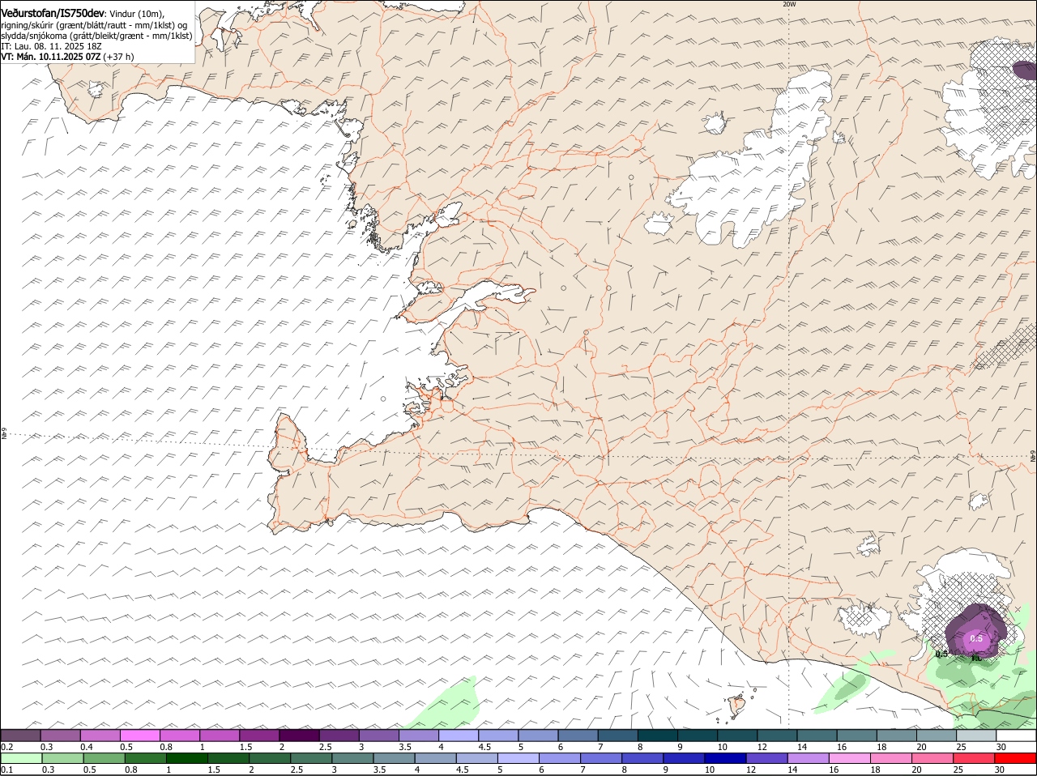This screenshot has width=1037, height=776.
Task: Click the '0.1' label on the green rain scale
Action: (6, 770)
